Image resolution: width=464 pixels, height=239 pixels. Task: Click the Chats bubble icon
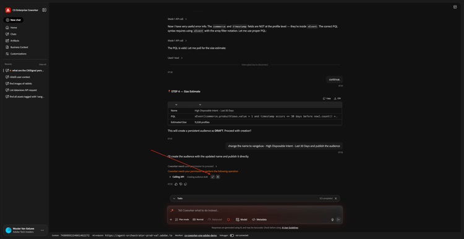click(x=7, y=34)
